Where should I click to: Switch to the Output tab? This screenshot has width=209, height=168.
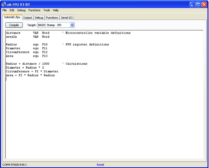click(27, 18)
